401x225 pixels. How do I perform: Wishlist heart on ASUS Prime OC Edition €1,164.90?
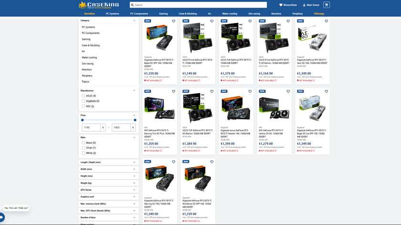[288, 21]
